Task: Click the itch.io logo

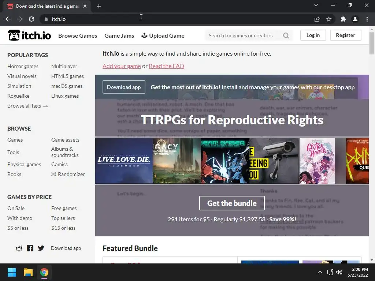Action: (x=29, y=35)
